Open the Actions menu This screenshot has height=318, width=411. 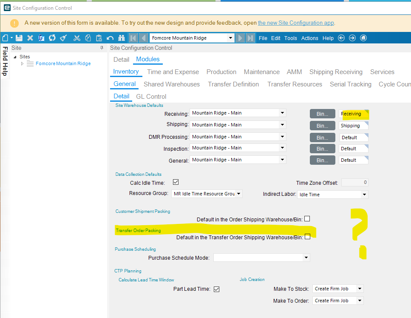click(309, 38)
